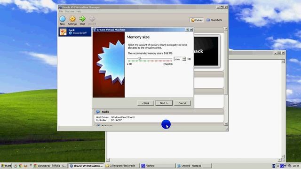Decrease memory with the spinner down arrow
The height and width of the screenshot is (169, 301).
coord(184,60)
